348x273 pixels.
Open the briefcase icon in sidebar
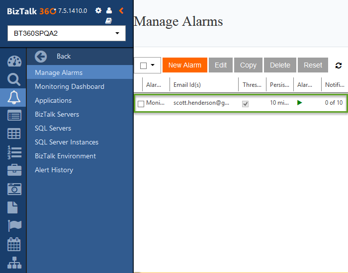pos(14,170)
